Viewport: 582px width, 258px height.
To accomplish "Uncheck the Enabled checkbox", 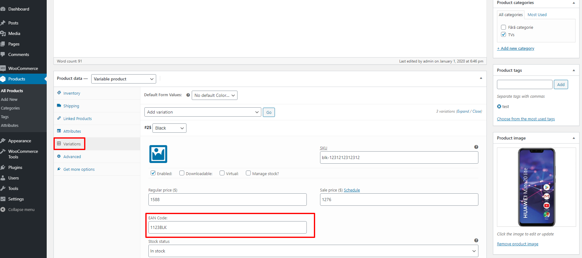I will pyautogui.click(x=153, y=173).
